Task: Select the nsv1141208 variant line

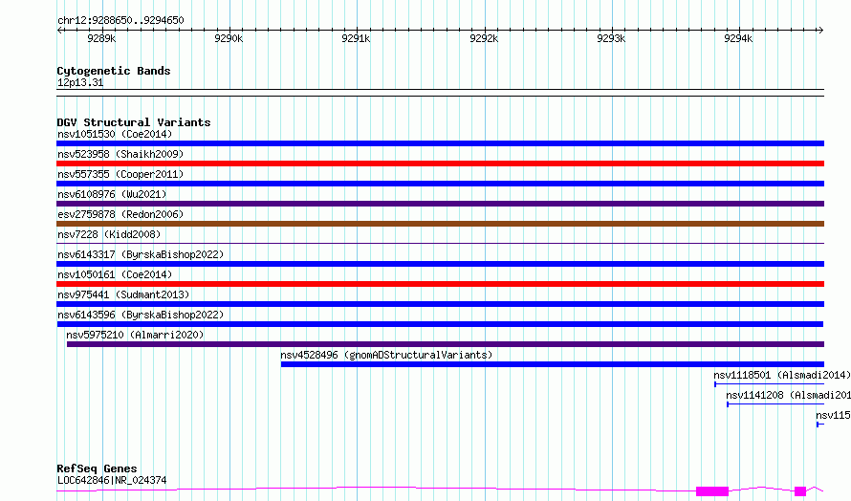Action: pos(775,404)
